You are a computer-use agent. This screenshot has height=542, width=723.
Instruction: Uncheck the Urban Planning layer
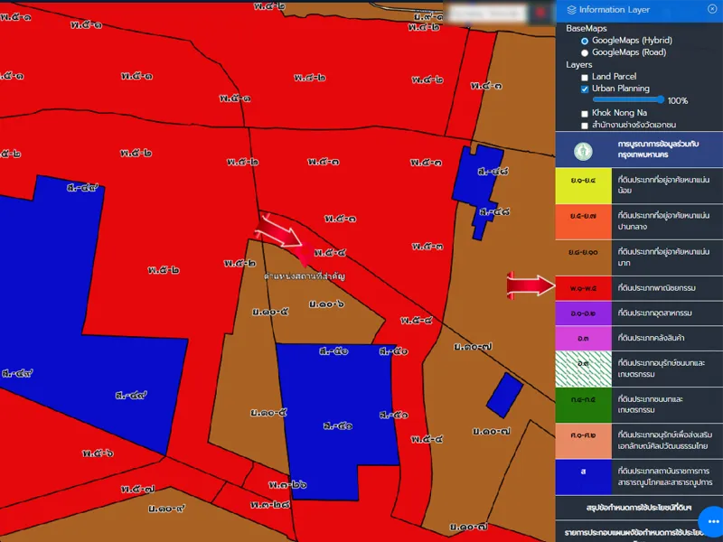coord(585,89)
